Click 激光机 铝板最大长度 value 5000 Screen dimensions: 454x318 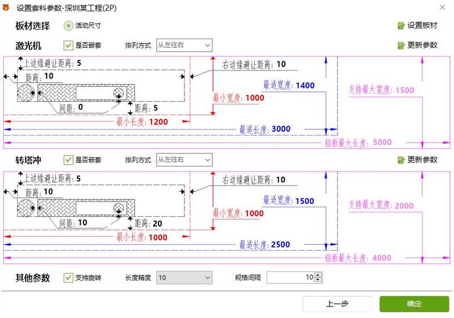pyautogui.click(x=382, y=142)
